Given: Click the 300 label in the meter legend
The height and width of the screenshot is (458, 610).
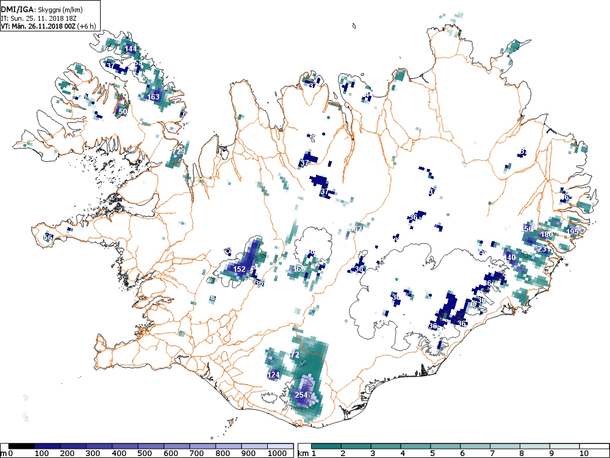Looking at the screenshot, I should pos(93,453).
